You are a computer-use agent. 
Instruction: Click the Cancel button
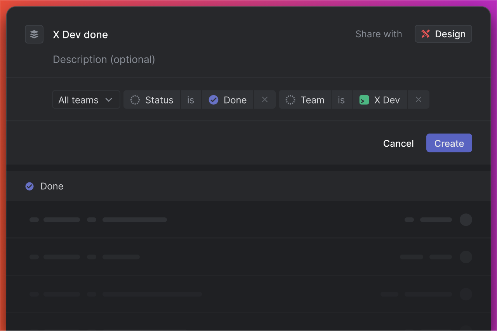point(398,143)
